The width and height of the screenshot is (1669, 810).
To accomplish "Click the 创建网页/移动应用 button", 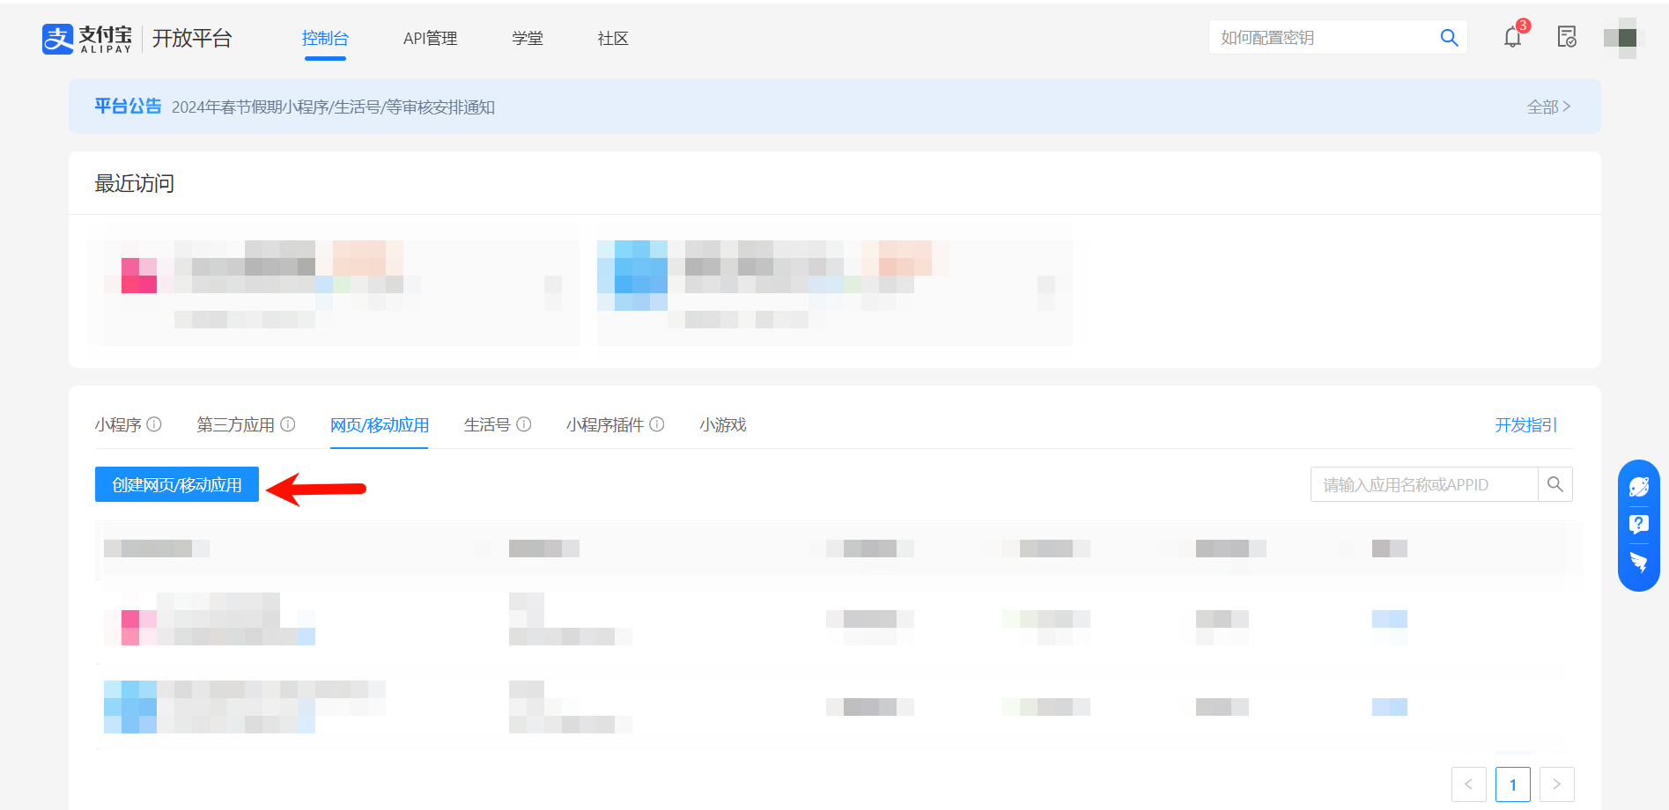I will 176,484.
